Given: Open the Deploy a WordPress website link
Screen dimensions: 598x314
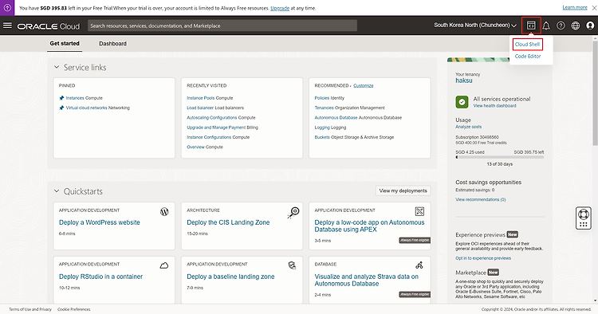Looking at the screenshot, I should pyautogui.click(x=100, y=222).
